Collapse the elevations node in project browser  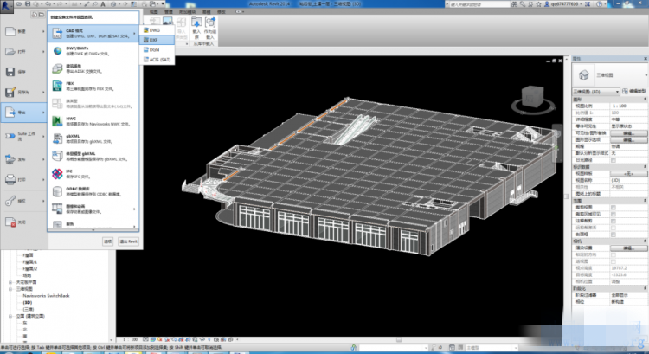pyautogui.click(x=10, y=316)
